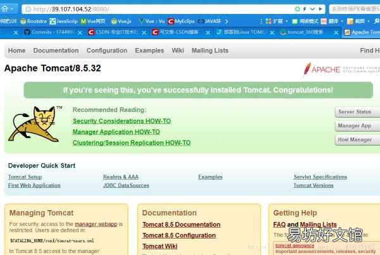Click the browser home icon
The height and width of the screenshot is (255, 380).
tap(4, 9)
